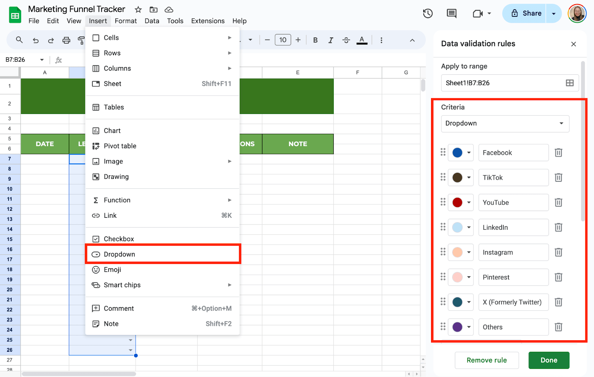Open the comments icon in header
The image size is (594, 377).
[x=451, y=14]
